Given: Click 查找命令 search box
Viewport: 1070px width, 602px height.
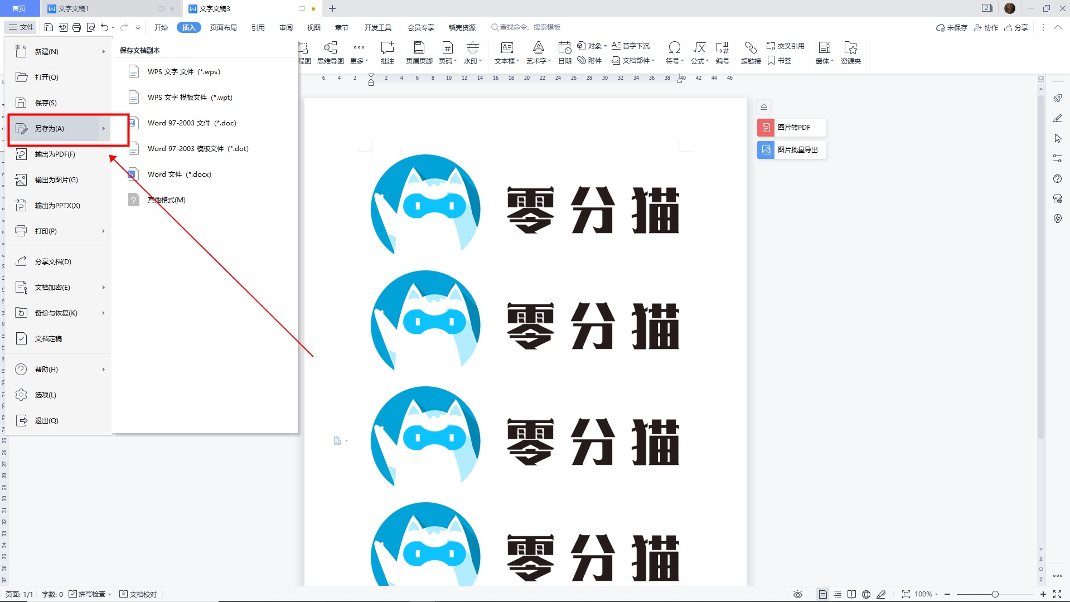Looking at the screenshot, I should 526,27.
